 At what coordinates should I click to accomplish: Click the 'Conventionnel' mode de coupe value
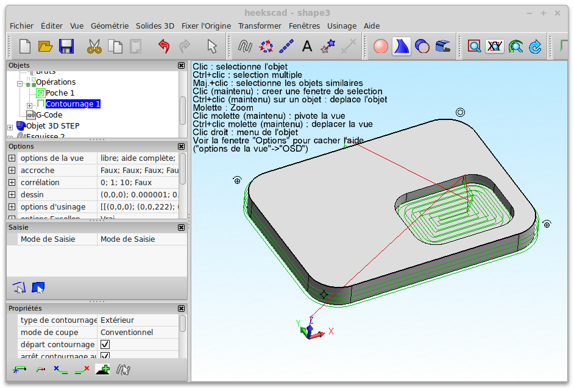tap(127, 333)
